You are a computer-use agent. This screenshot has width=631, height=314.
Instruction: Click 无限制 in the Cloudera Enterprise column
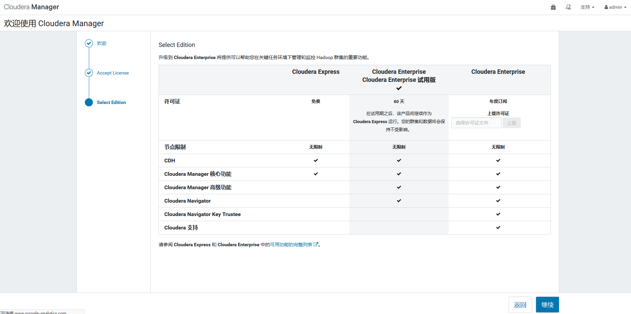(498, 147)
